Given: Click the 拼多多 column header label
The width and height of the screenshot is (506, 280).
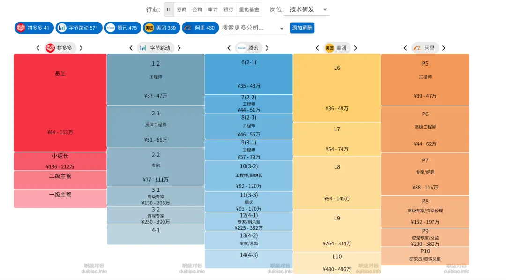Looking at the screenshot, I should tap(60, 48).
